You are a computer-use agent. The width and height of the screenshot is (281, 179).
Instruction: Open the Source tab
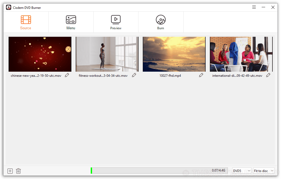click(26, 22)
